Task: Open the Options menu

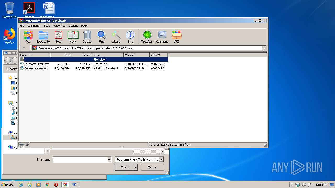Action: point(73,26)
